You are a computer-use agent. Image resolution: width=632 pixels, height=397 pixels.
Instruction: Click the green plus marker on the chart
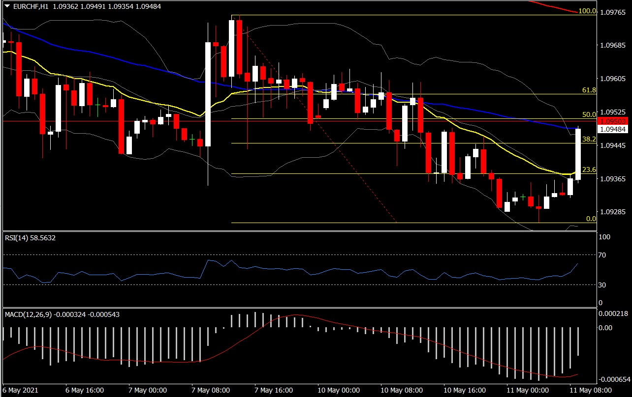[x=523, y=196]
